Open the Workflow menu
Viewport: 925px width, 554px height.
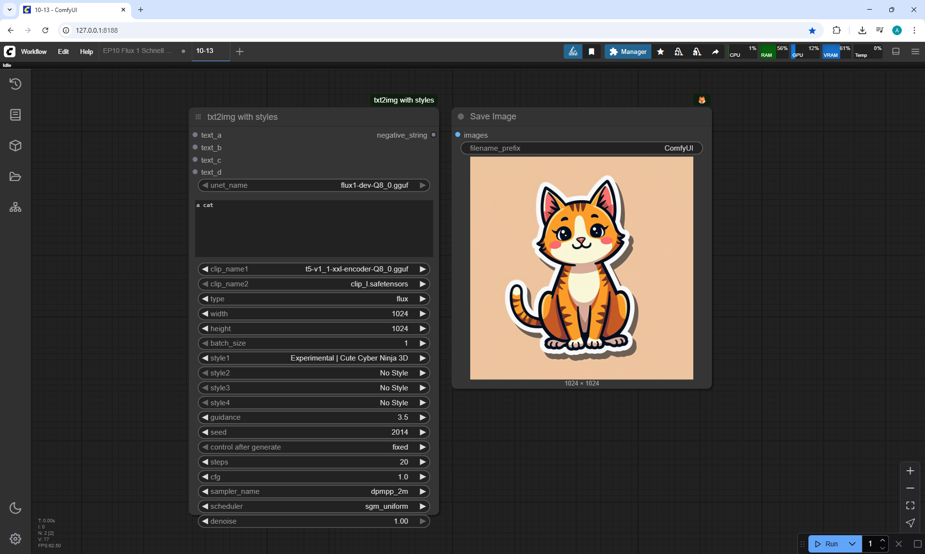(x=34, y=52)
